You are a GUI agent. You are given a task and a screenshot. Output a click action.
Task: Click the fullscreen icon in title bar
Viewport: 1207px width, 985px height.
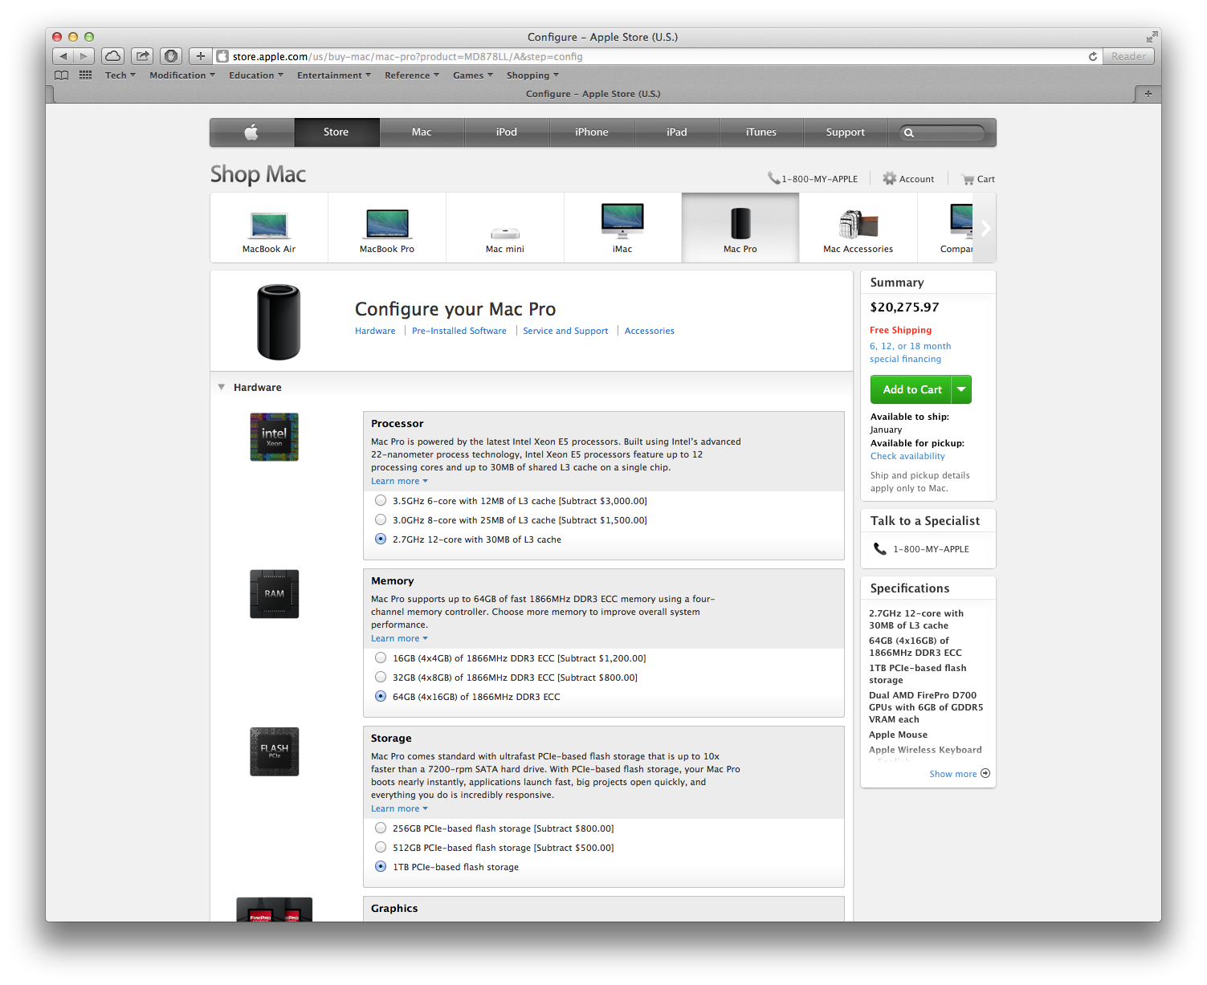pos(1152,37)
